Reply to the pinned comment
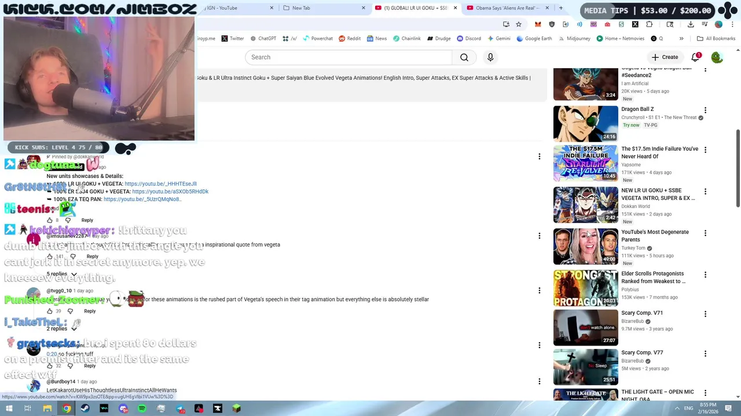 (x=87, y=220)
